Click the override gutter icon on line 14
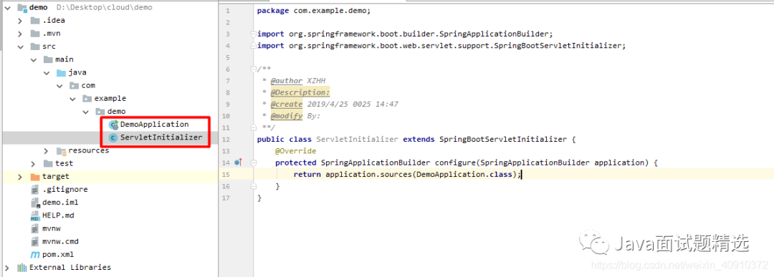Image resolution: width=774 pixels, height=277 pixels. (238, 162)
